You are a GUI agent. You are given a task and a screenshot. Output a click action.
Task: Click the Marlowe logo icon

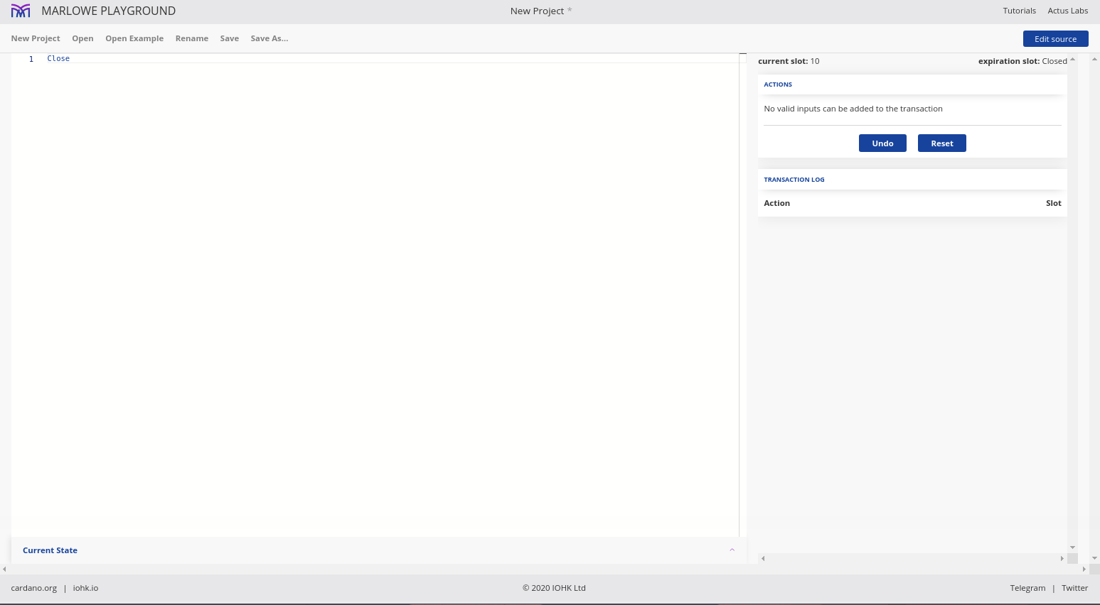coord(21,11)
